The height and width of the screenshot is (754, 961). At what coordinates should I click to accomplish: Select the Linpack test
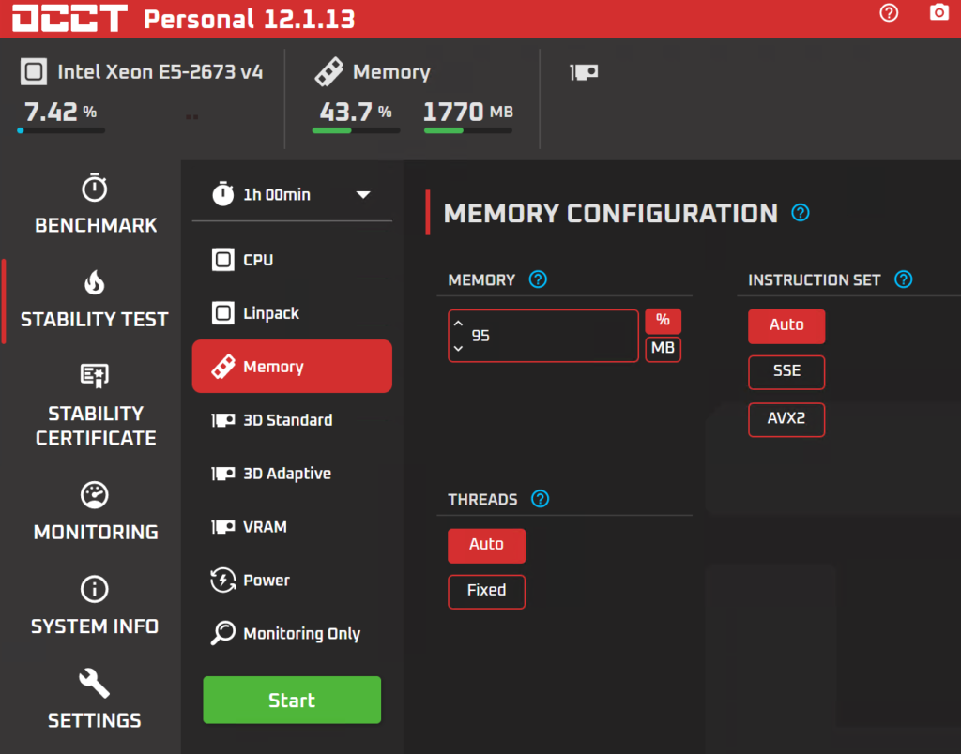pyautogui.click(x=292, y=313)
